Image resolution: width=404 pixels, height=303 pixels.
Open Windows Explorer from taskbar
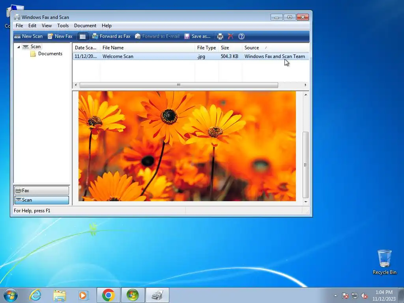pyautogui.click(x=60, y=295)
